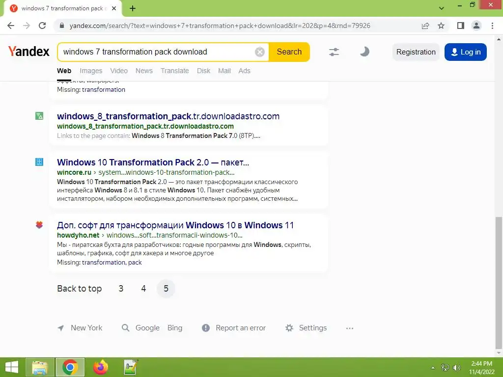Go back using the browser back arrow
The image size is (503, 377).
[x=11, y=26]
